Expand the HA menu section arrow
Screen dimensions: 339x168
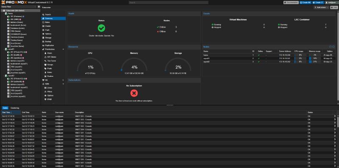(x=63, y=80)
